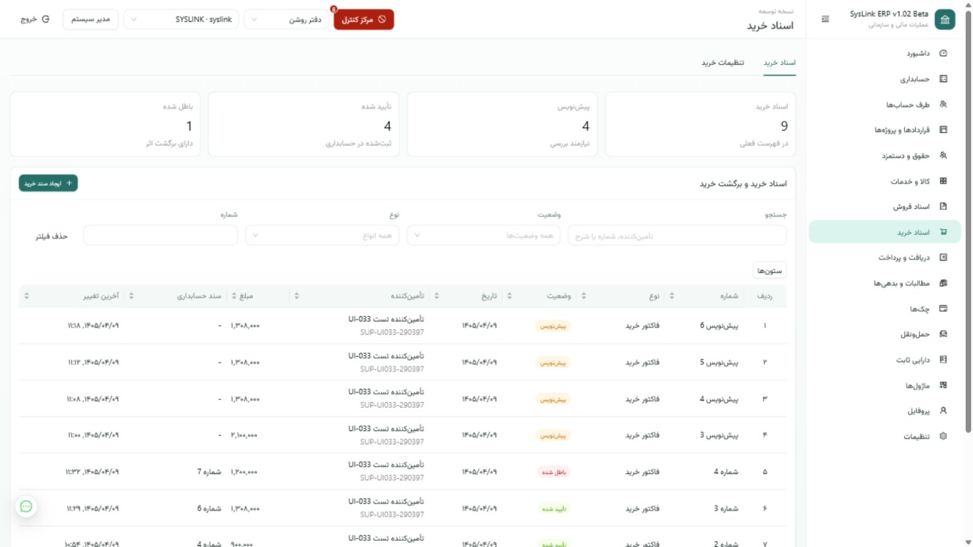Switch to تنظیمات خرید tab
Screen dimensions: 973x547
pyautogui.click(x=723, y=63)
